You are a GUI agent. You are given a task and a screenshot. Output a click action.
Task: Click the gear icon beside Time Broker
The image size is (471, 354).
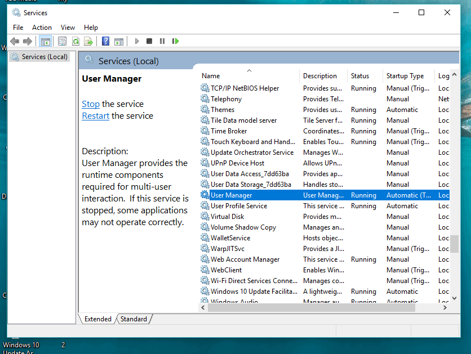tap(205, 131)
